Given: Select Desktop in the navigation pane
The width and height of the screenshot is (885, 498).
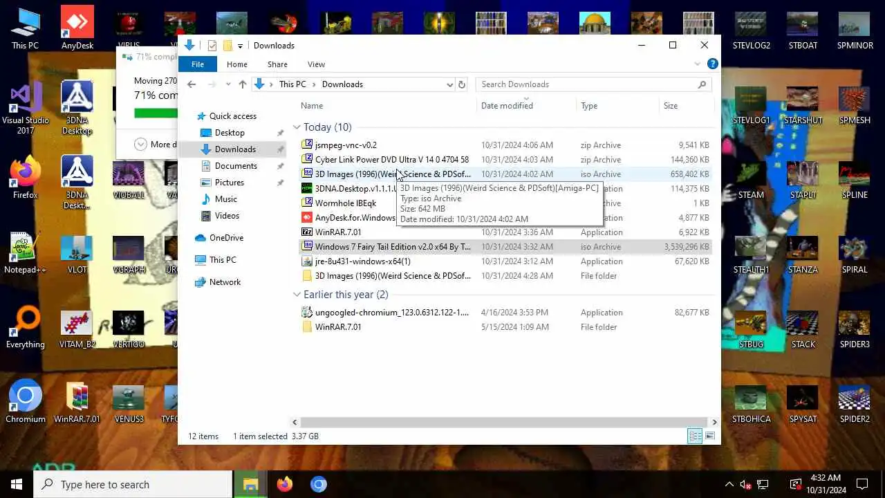Looking at the screenshot, I should click(x=230, y=133).
